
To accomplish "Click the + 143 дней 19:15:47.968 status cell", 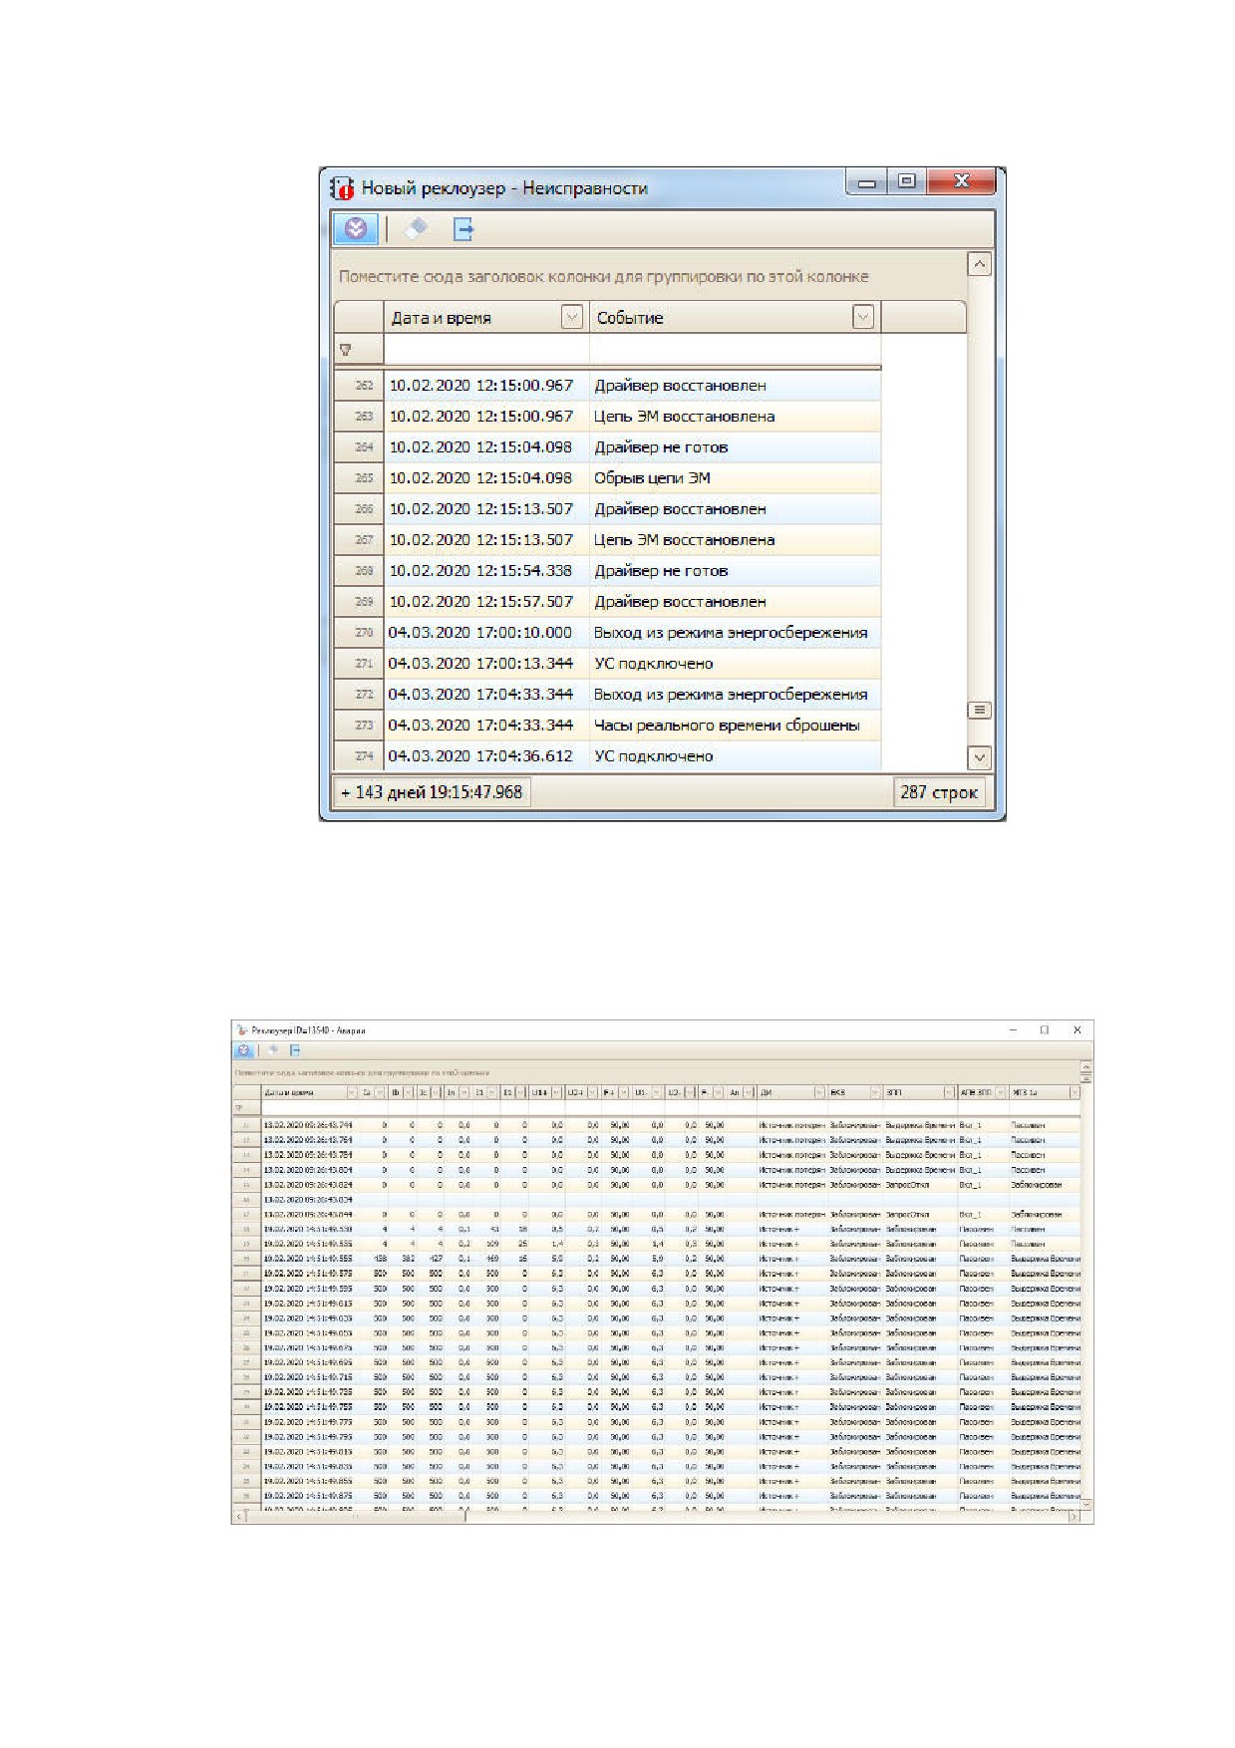I will tap(432, 792).
